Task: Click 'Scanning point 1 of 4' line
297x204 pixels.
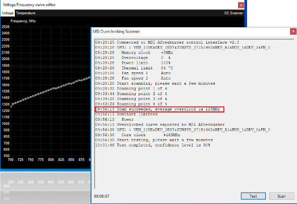Action: point(131,89)
